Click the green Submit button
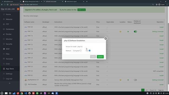The width and height of the screenshot is (169, 95). [100, 57]
